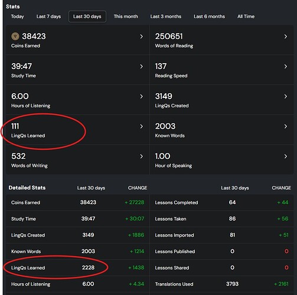297x295 pixels.
Task: Click the 3149 LingQs Created card value
Action: tap(164, 96)
